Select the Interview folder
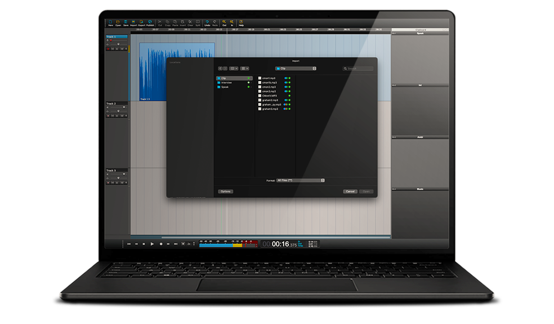The width and height of the screenshot is (554, 324). pos(226,83)
